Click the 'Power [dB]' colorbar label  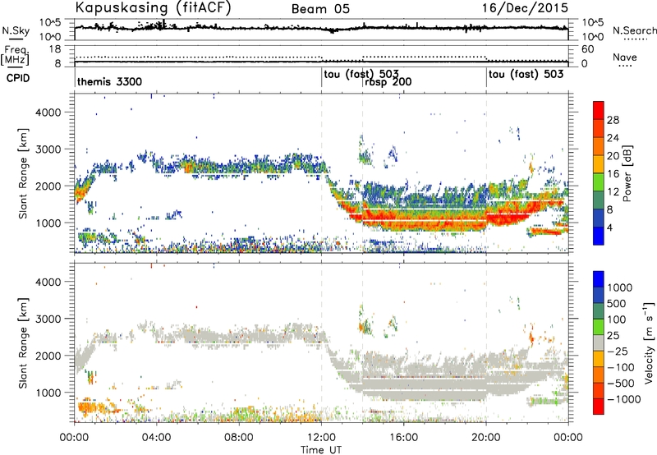pos(627,173)
